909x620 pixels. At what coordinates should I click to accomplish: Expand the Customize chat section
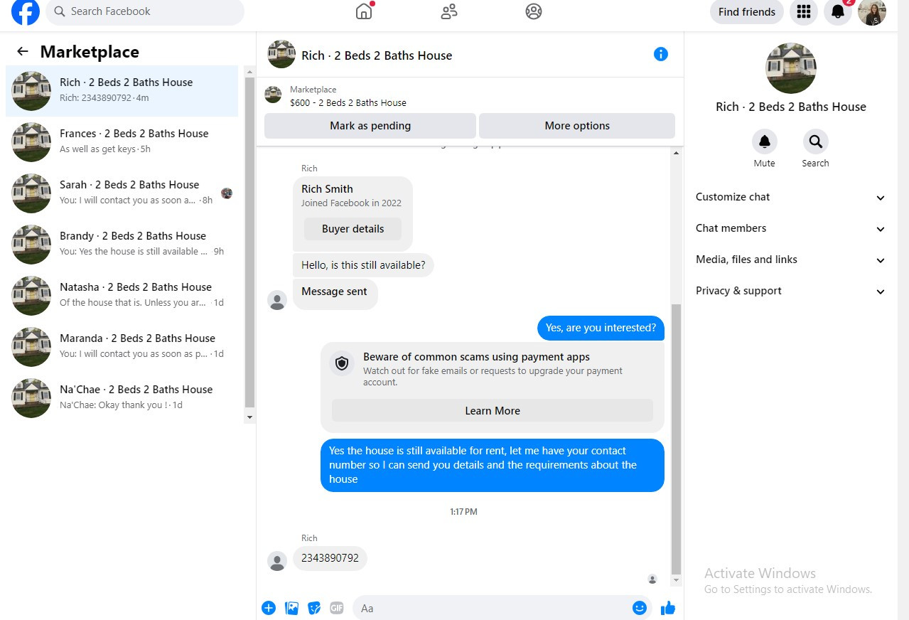click(790, 197)
